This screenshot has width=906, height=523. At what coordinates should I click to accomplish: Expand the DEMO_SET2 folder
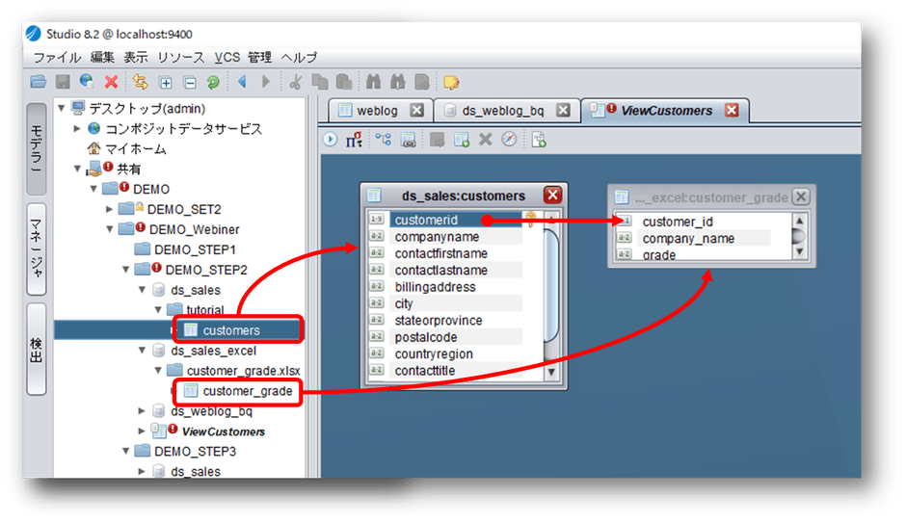110,209
